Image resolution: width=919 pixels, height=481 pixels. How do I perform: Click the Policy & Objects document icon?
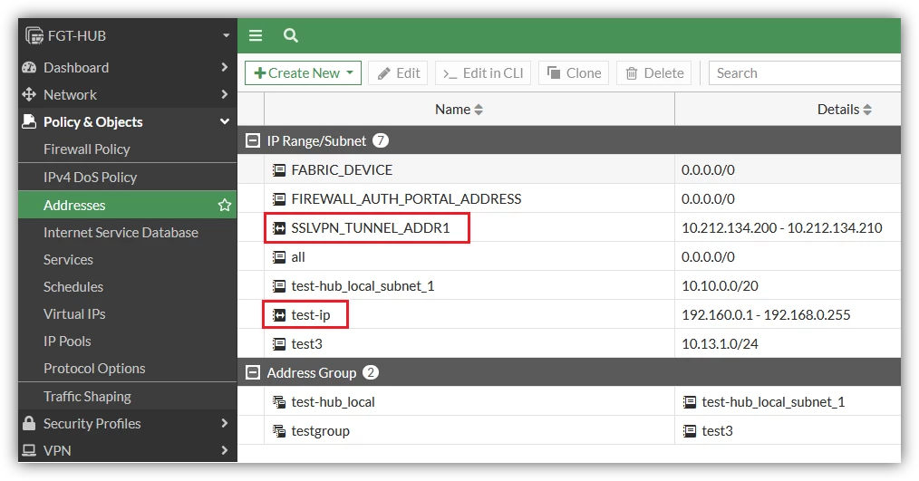(x=29, y=121)
